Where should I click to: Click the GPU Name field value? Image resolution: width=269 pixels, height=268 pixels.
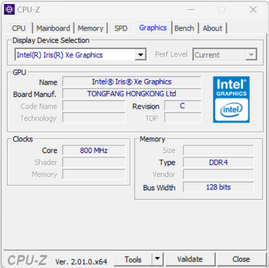pyautogui.click(x=132, y=82)
